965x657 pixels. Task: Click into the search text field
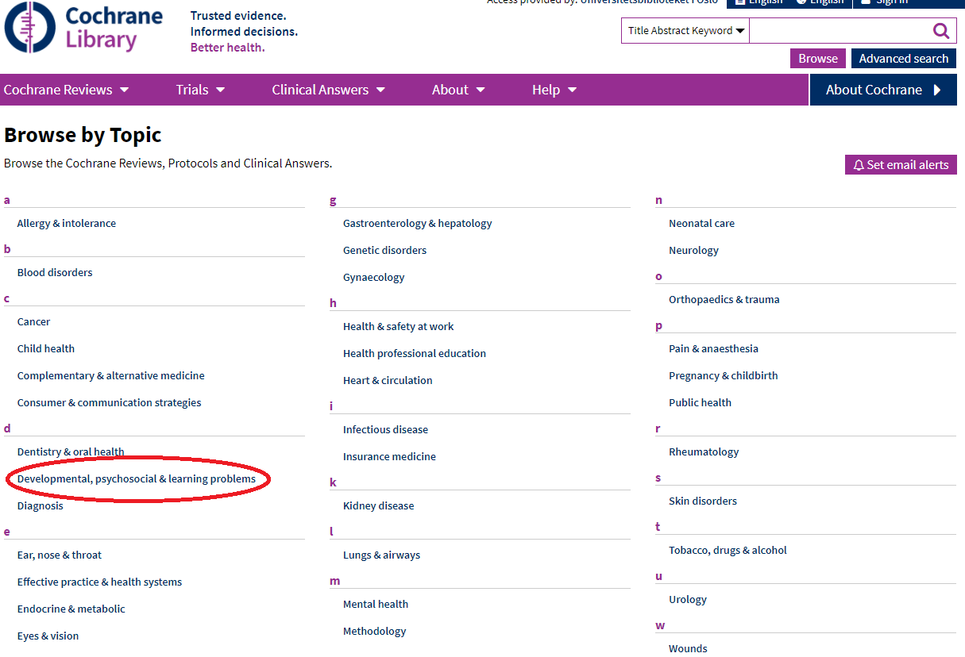[x=840, y=31]
